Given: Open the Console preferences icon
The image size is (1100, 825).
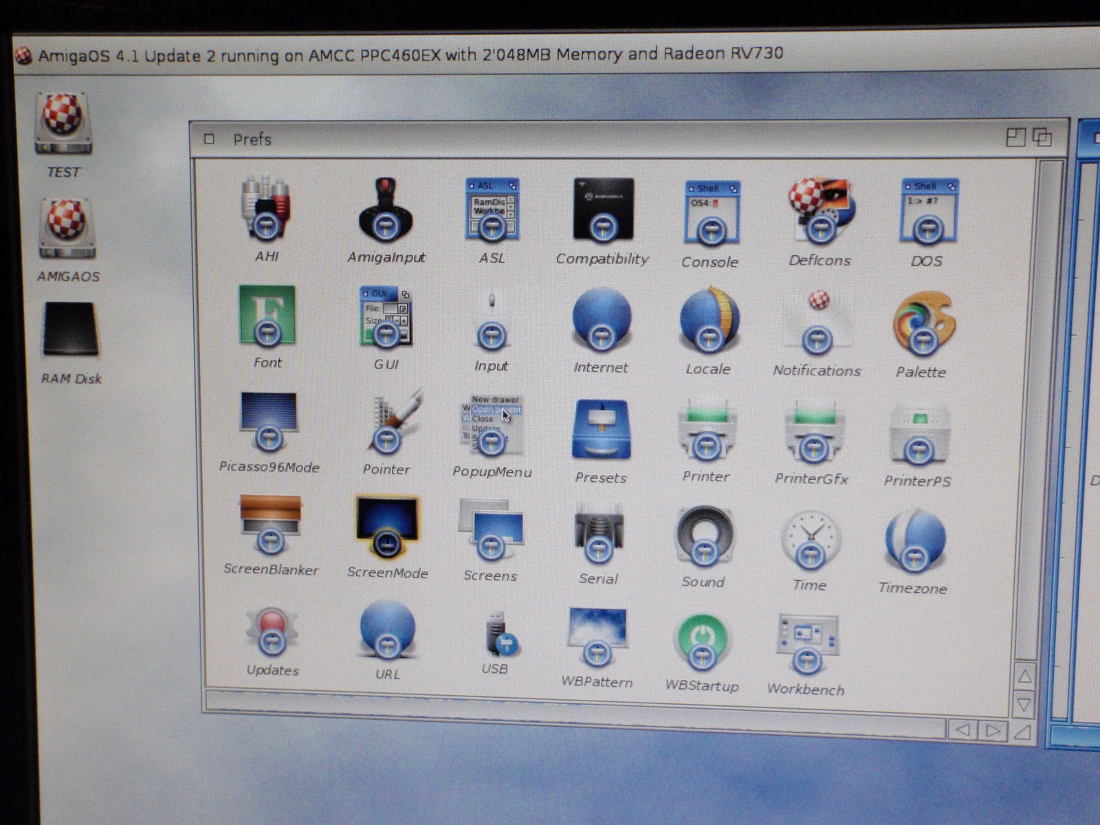Looking at the screenshot, I should pos(711,212).
